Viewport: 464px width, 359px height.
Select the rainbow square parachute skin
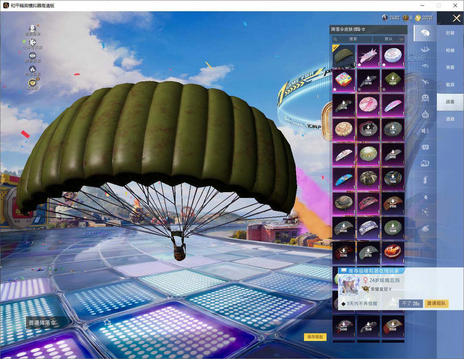tap(344, 80)
